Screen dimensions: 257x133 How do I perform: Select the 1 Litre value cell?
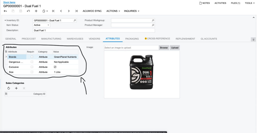click(x=65, y=72)
